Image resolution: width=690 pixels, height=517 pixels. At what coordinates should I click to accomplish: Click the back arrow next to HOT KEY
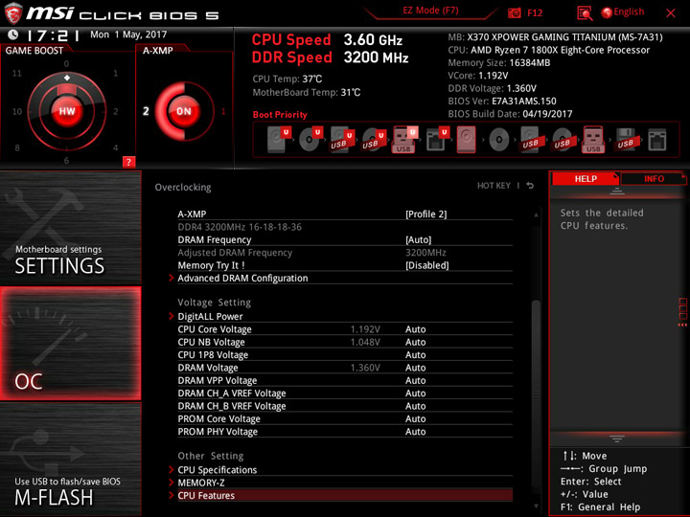tap(530, 186)
